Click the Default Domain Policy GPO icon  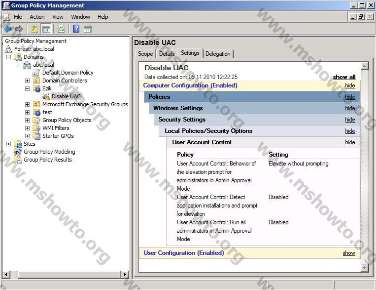click(36, 73)
